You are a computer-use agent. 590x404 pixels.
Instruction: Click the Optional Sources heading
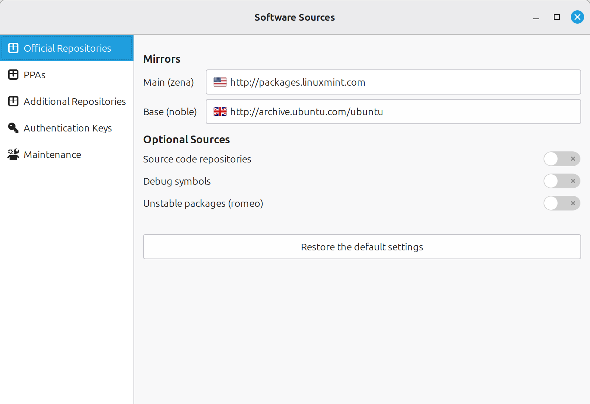tap(187, 140)
